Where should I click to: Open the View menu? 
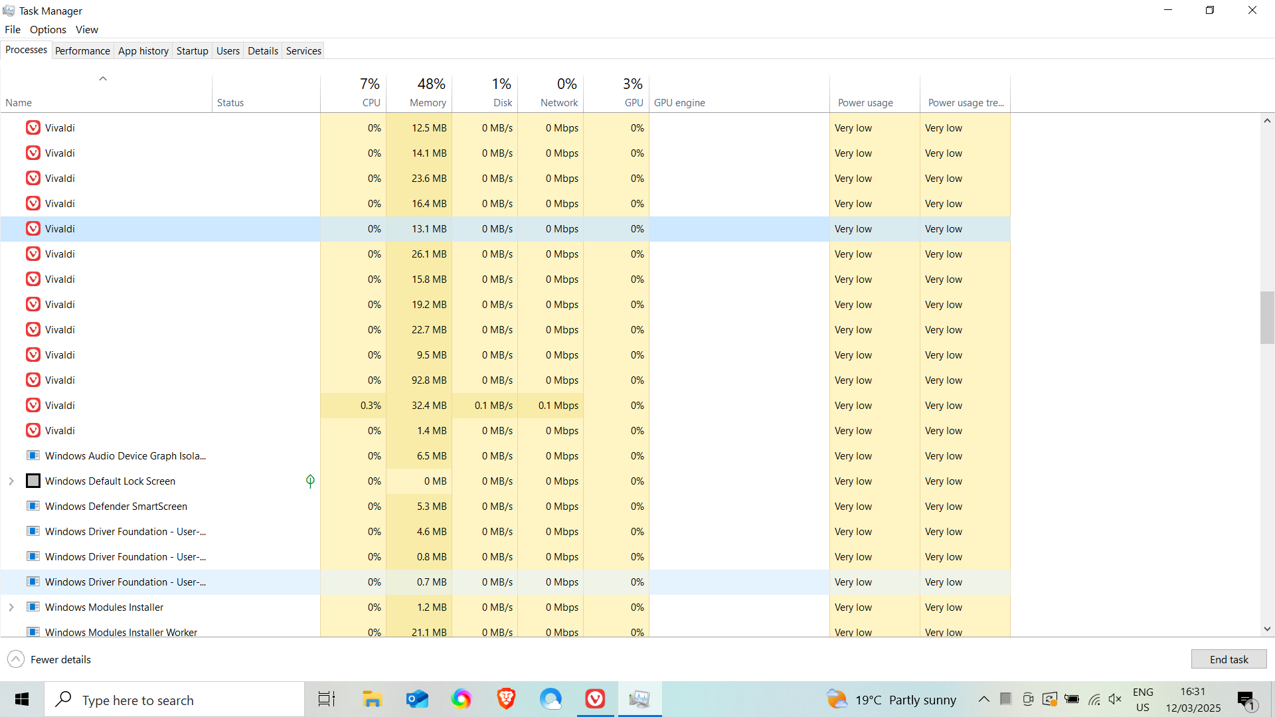86,29
